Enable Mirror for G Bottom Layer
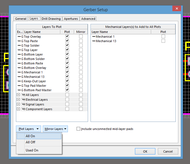190x164 pixels. click(x=81, y=54)
